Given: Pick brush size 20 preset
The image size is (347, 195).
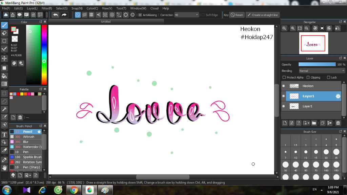Looking at the screenshot, I should coord(326,153).
